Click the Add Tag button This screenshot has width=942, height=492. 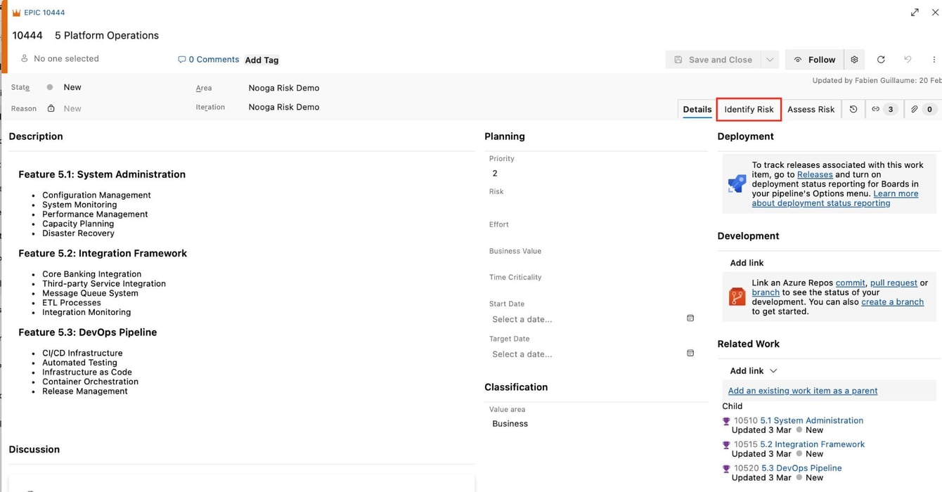262,60
